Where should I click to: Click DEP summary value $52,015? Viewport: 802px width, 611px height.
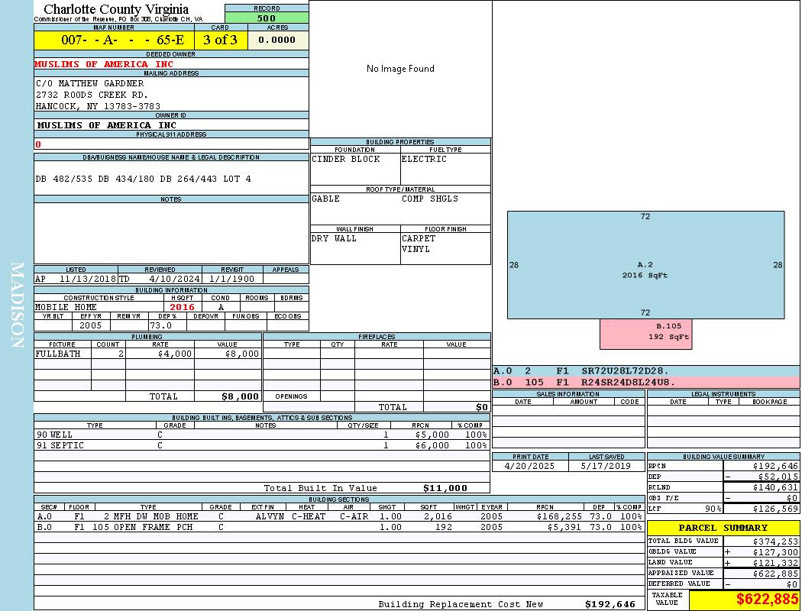coord(778,477)
